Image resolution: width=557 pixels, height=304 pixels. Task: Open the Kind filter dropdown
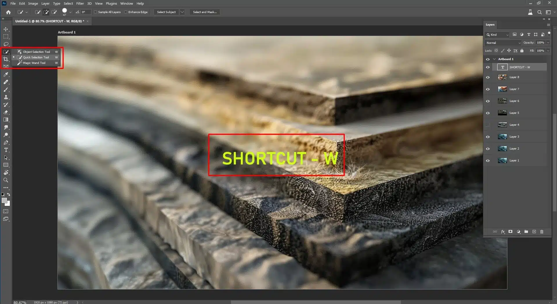coord(497,35)
